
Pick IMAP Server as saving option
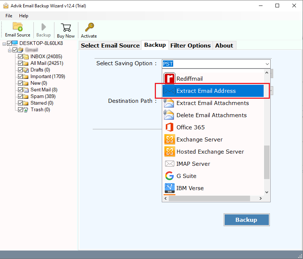pyautogui.click(x=213, y=164)
